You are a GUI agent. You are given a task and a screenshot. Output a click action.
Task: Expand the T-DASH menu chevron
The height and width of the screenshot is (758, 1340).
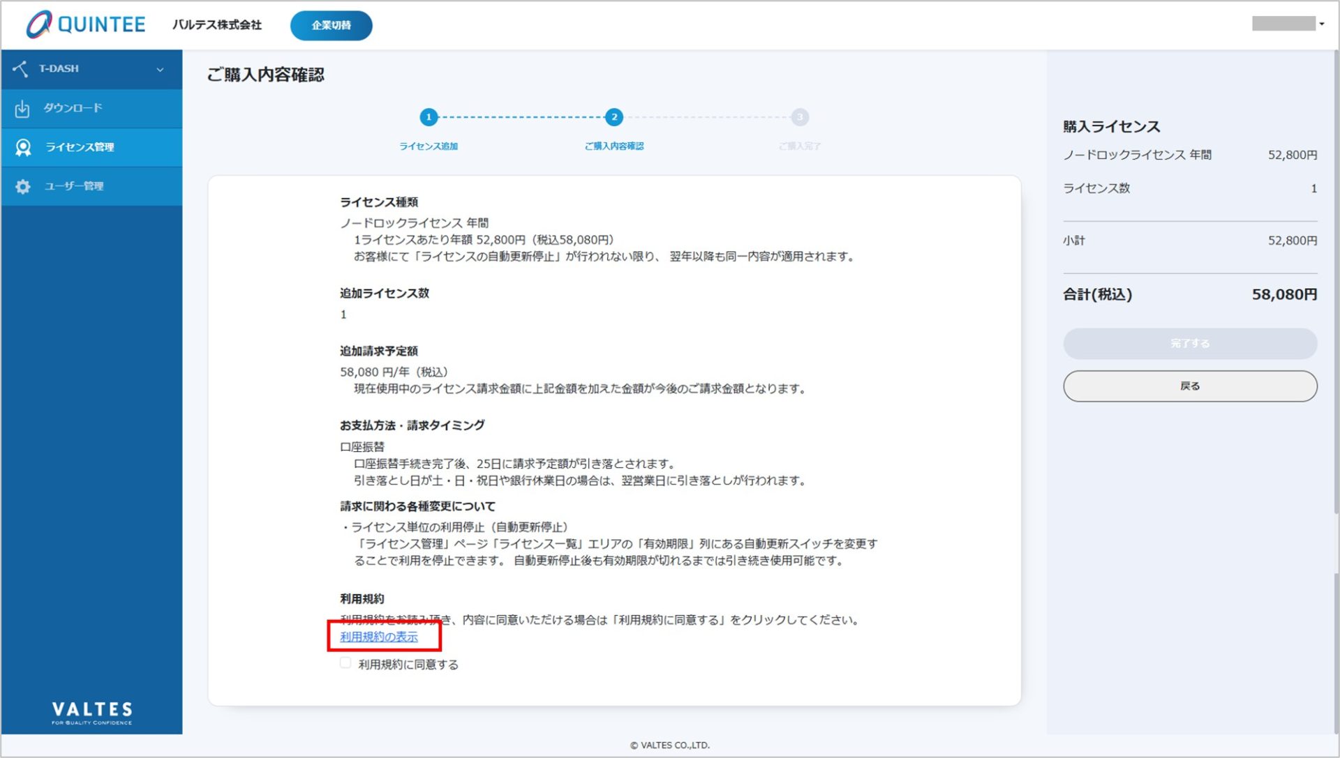pos(160,69)
